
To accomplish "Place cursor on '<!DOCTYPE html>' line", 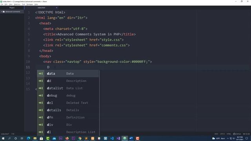I will [x=50, y=12].
